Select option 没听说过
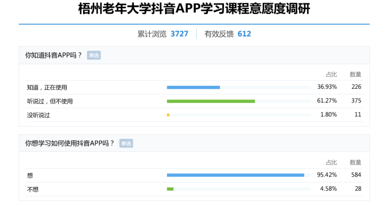 click(39, 115)
